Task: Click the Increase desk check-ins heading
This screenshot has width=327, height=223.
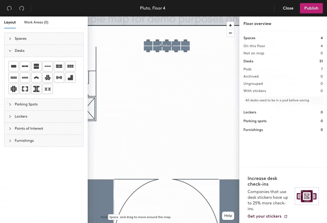Action: click(262, 181)
